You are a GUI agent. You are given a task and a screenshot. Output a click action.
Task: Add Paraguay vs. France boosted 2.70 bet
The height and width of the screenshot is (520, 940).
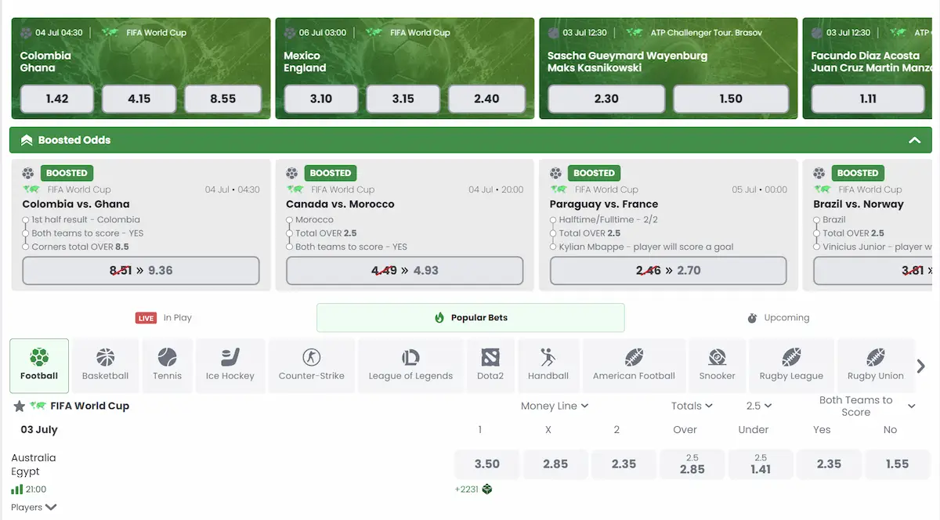[x=668, y=270]
